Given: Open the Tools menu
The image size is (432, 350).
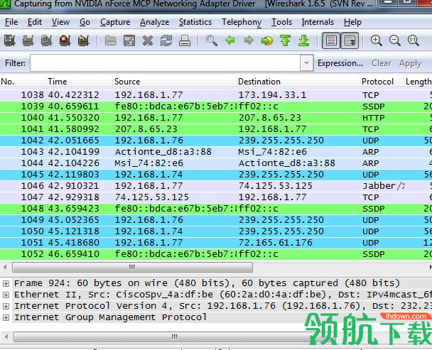Looking at the screenshot, I should point(281,22).
